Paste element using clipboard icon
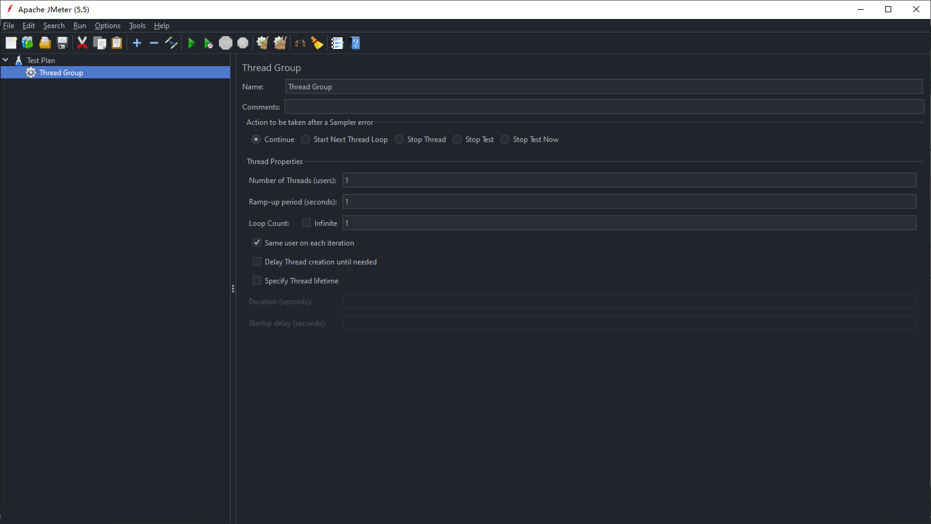931x524 pixels. [117, 43]
